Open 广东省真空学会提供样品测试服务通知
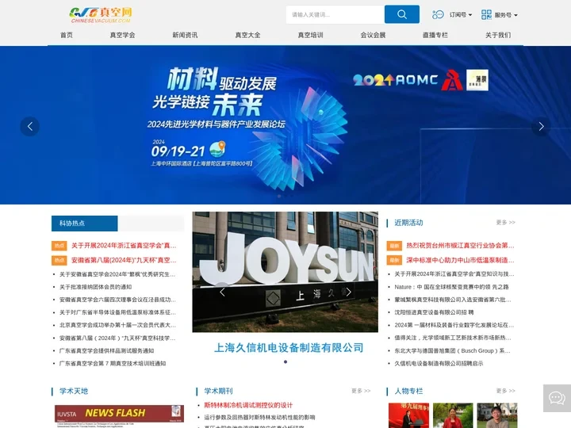The width and height of the screenshot is (571, 428). pyautogui.click(x=106, y=350)
